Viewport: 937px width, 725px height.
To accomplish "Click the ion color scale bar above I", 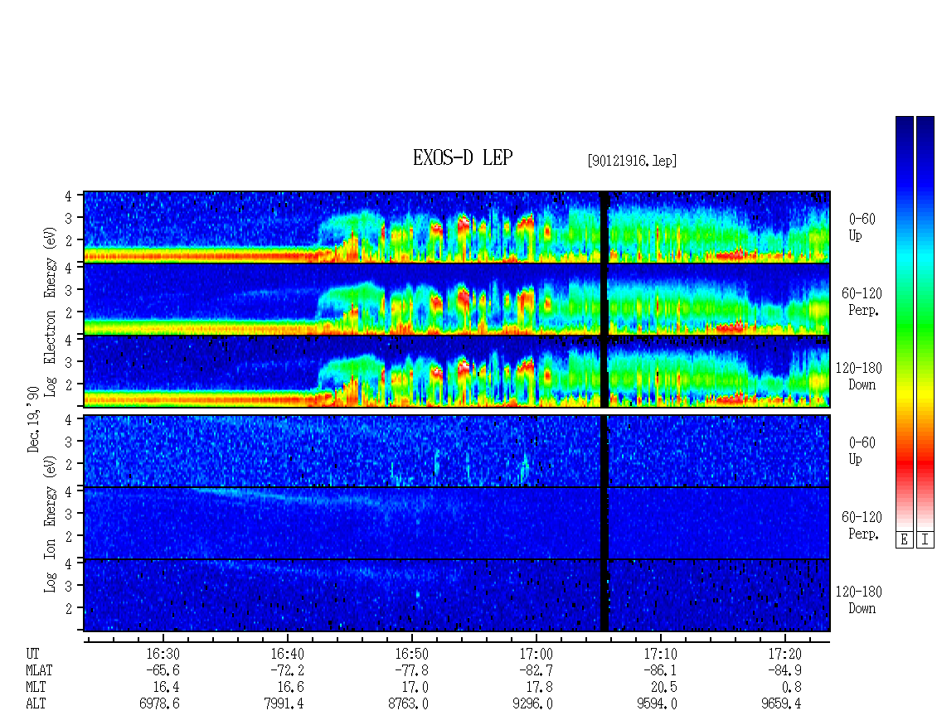I will [925, 322].
